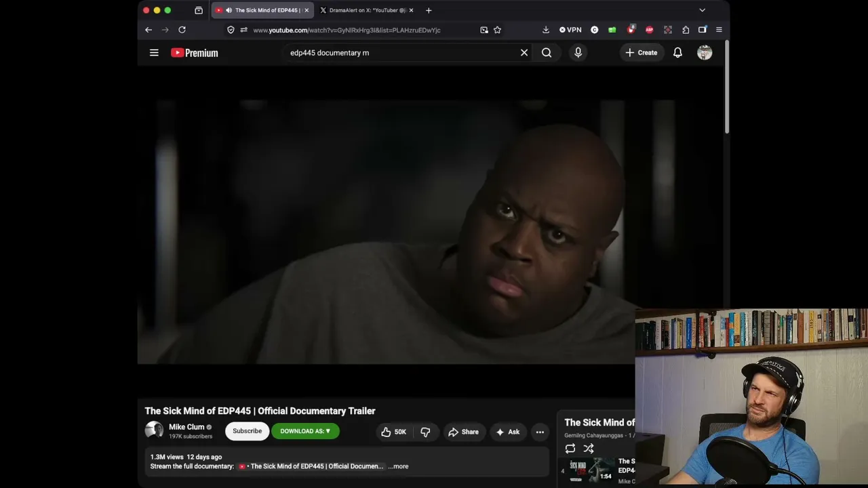
Task: Open more actions three-dot menu
Action: coord(540,432)
